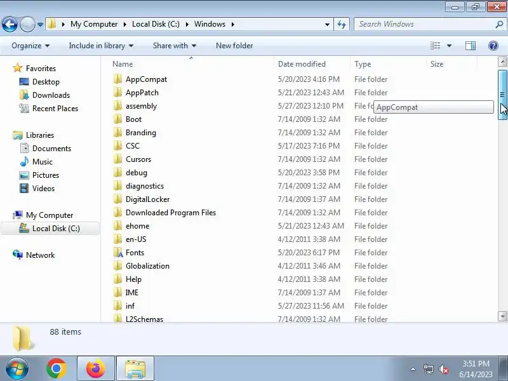Select My Computer in navigation pane
The height and width of the screenshot is (381, 508).
point(50,215)
